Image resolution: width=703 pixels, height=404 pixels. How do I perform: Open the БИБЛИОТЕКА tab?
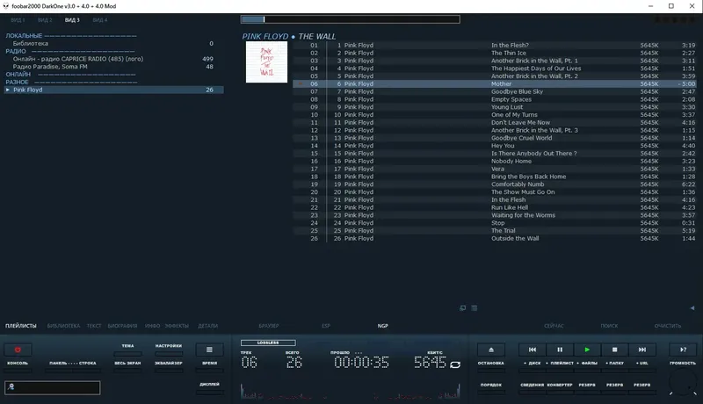[x=63, y=326]
